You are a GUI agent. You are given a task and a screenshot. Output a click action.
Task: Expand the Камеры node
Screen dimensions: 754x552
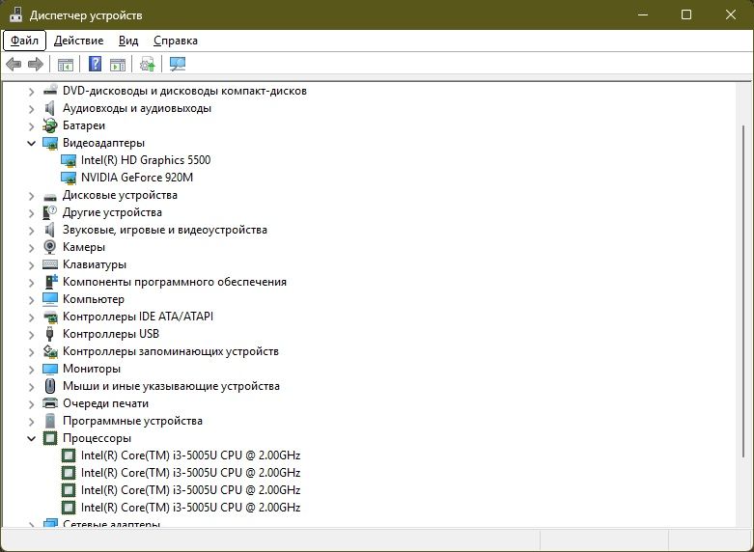31,247
